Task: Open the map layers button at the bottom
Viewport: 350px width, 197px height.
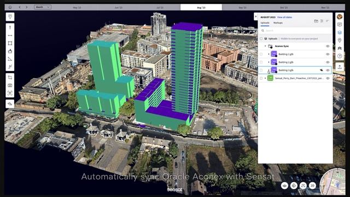Action: click(x=284, y=186)
